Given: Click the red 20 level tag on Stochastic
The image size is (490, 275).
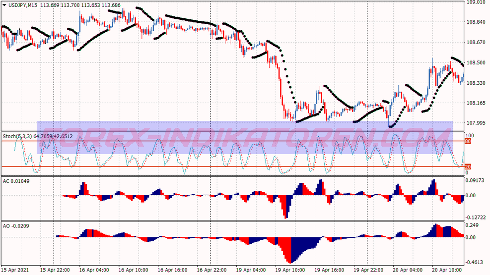Looking at the screenshot, I should point(467,167).
